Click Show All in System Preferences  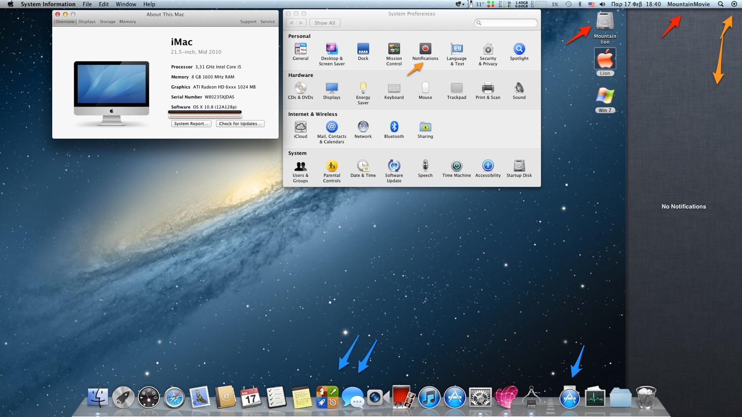coord(324,23)
